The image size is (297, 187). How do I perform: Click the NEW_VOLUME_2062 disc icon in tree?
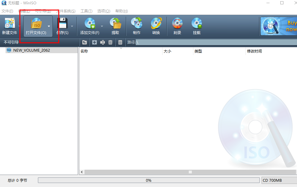tap(9, 50)
